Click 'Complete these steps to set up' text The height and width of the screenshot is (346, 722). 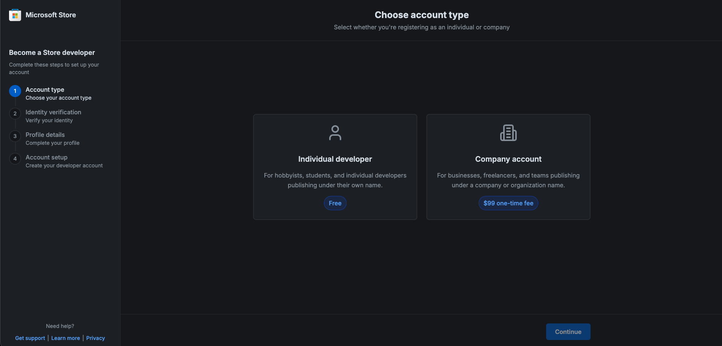coord(54,68)
